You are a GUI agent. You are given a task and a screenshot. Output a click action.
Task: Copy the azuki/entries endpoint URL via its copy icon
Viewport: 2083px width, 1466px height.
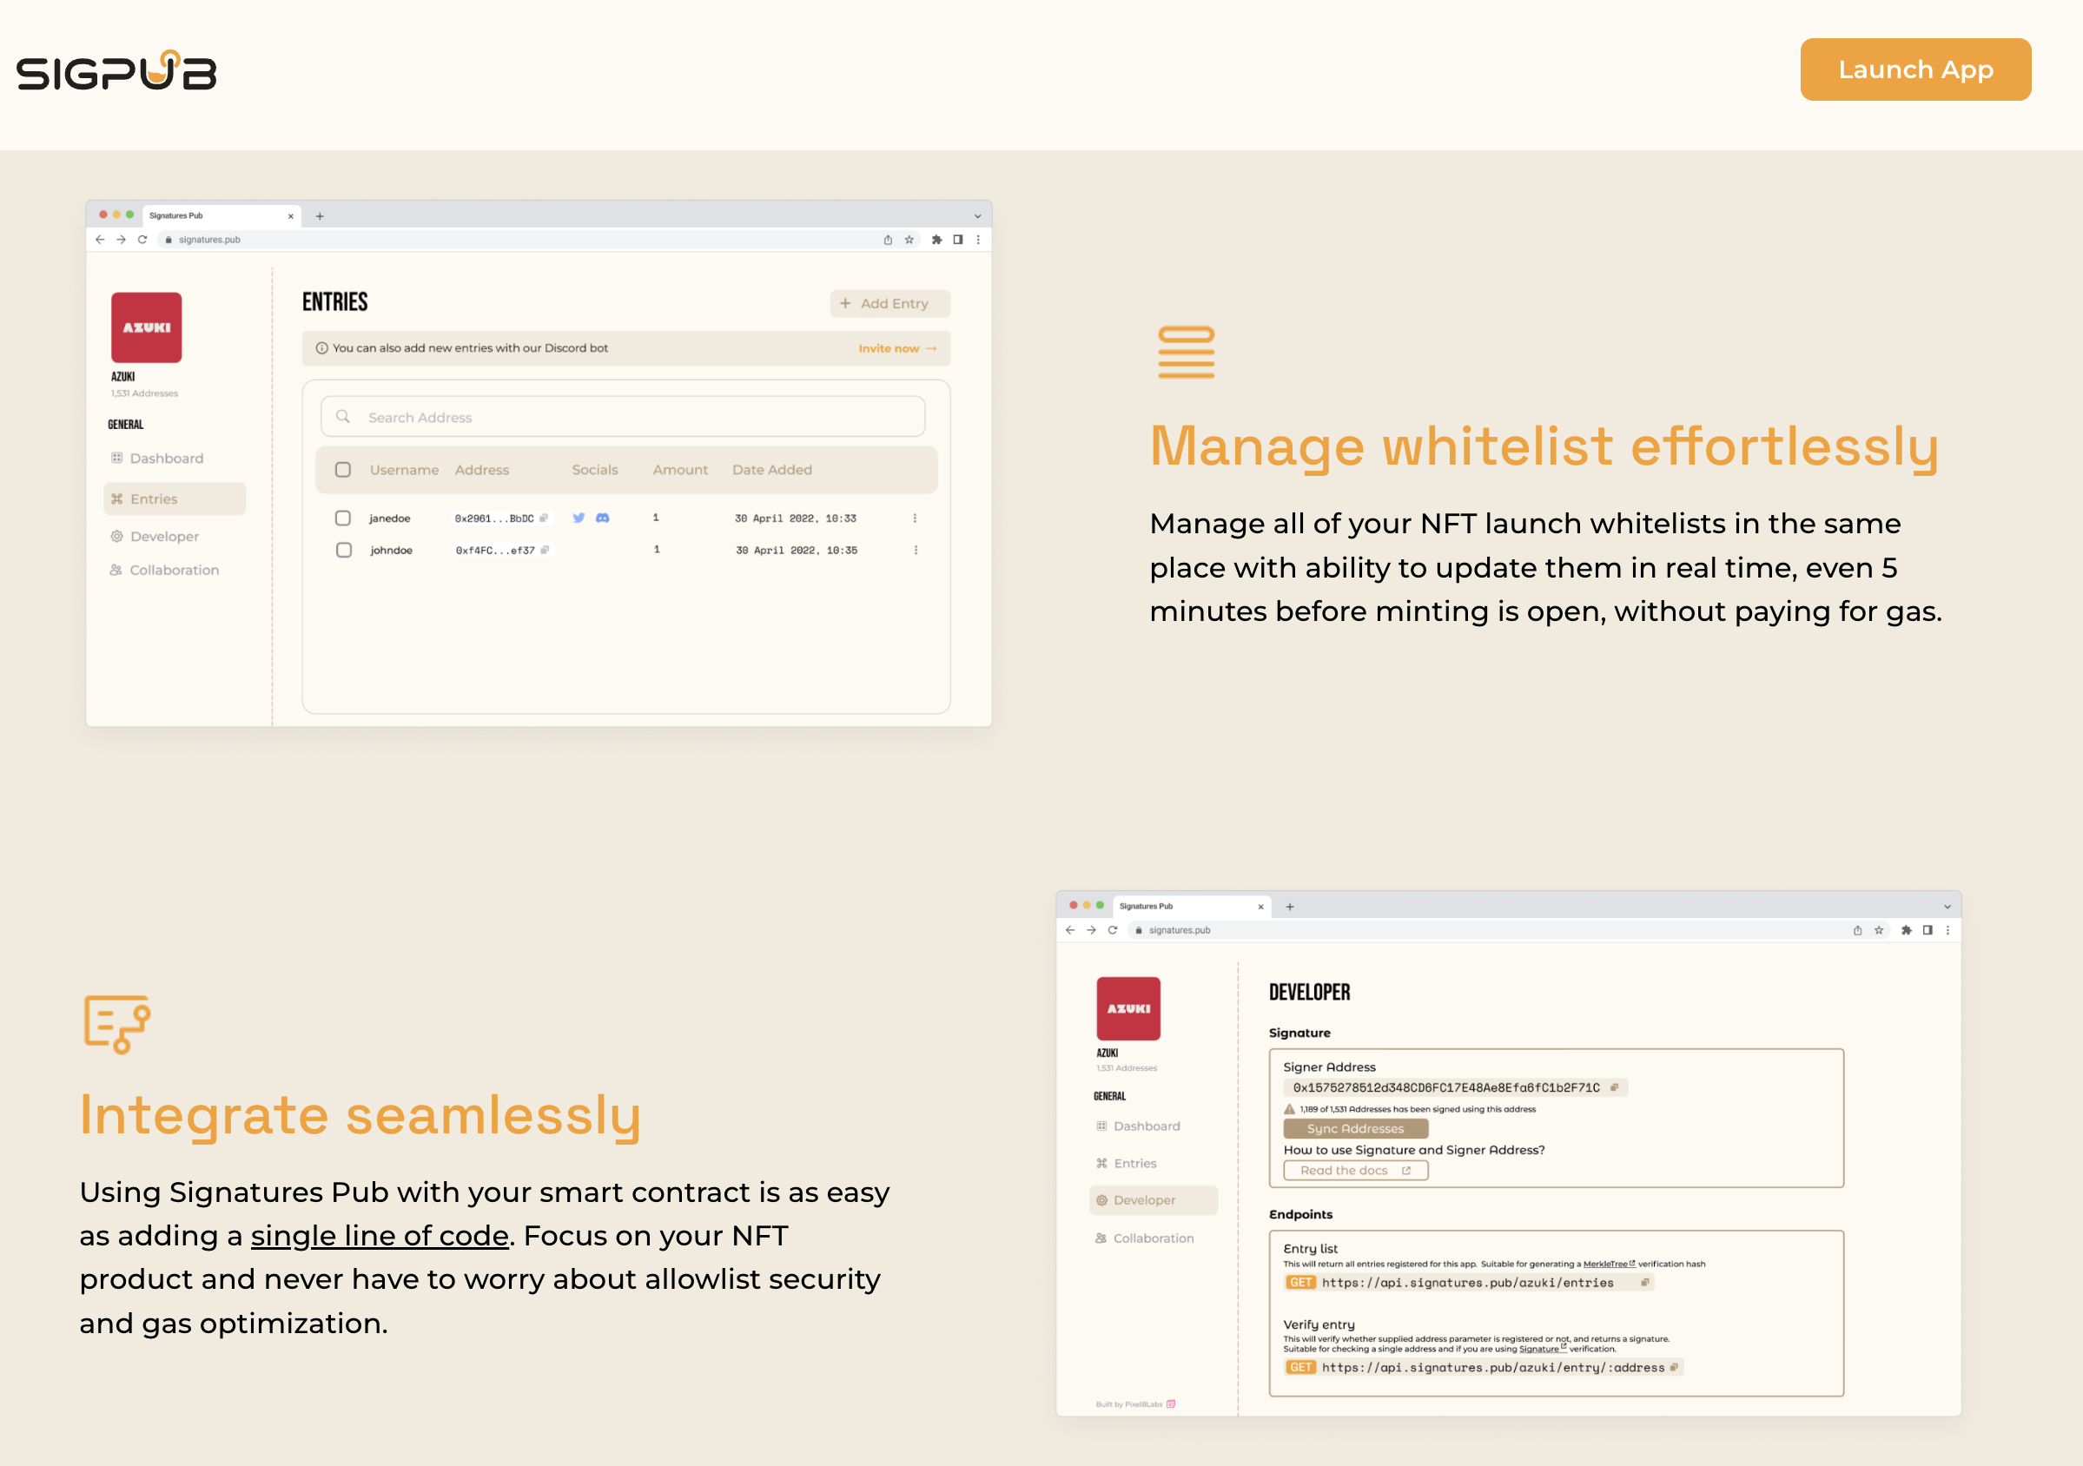[x=1645, y=1283]
